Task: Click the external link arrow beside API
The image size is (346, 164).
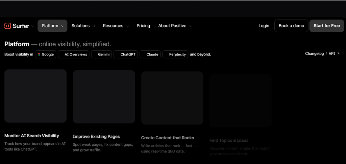Action: pyautogui.click(x=338, y=54)
